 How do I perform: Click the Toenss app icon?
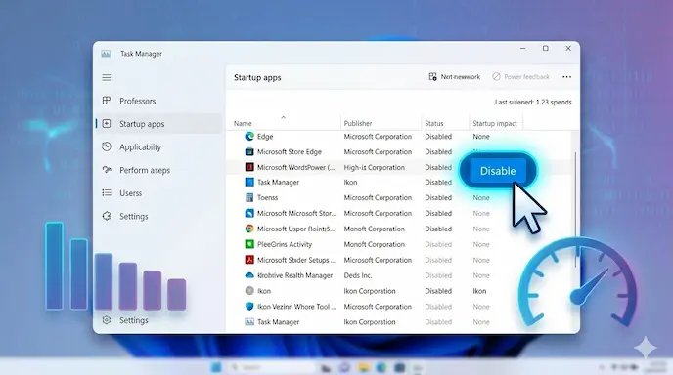(x=249, y=197)
